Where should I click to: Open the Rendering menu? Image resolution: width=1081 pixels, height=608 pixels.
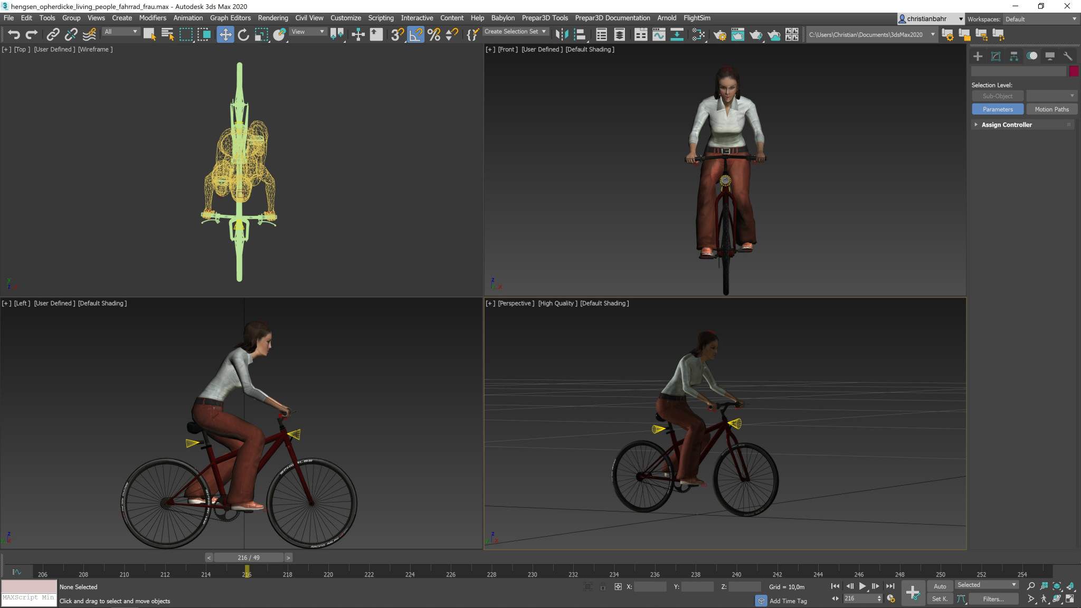[x=273, y=18]
